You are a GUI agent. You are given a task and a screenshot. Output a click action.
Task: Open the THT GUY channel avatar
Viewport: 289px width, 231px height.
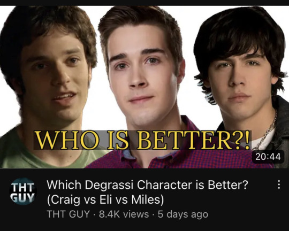[x=23, y=191]
